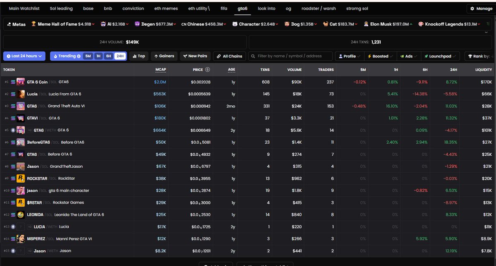The height and width of the screenshot is (266, 496).
Task: Click Ethereum chain icon on LUCIA WETH row
Action: coord(13,226)
